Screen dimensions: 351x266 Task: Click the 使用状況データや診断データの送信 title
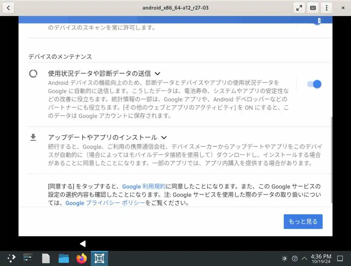click(99, 74)
